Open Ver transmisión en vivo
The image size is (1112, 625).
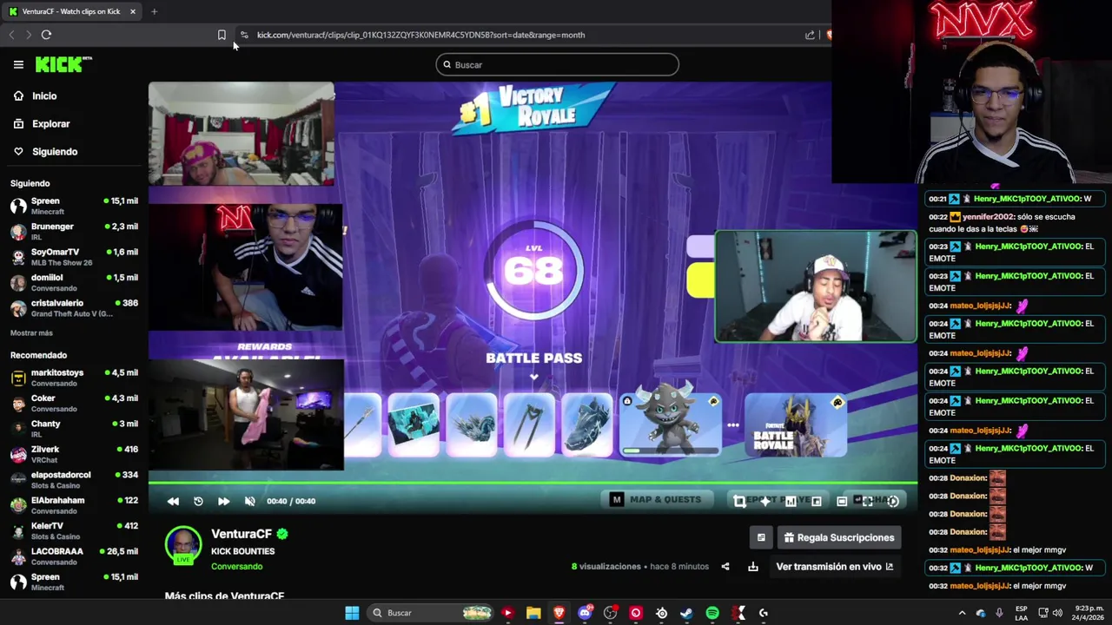click(834, 567)
